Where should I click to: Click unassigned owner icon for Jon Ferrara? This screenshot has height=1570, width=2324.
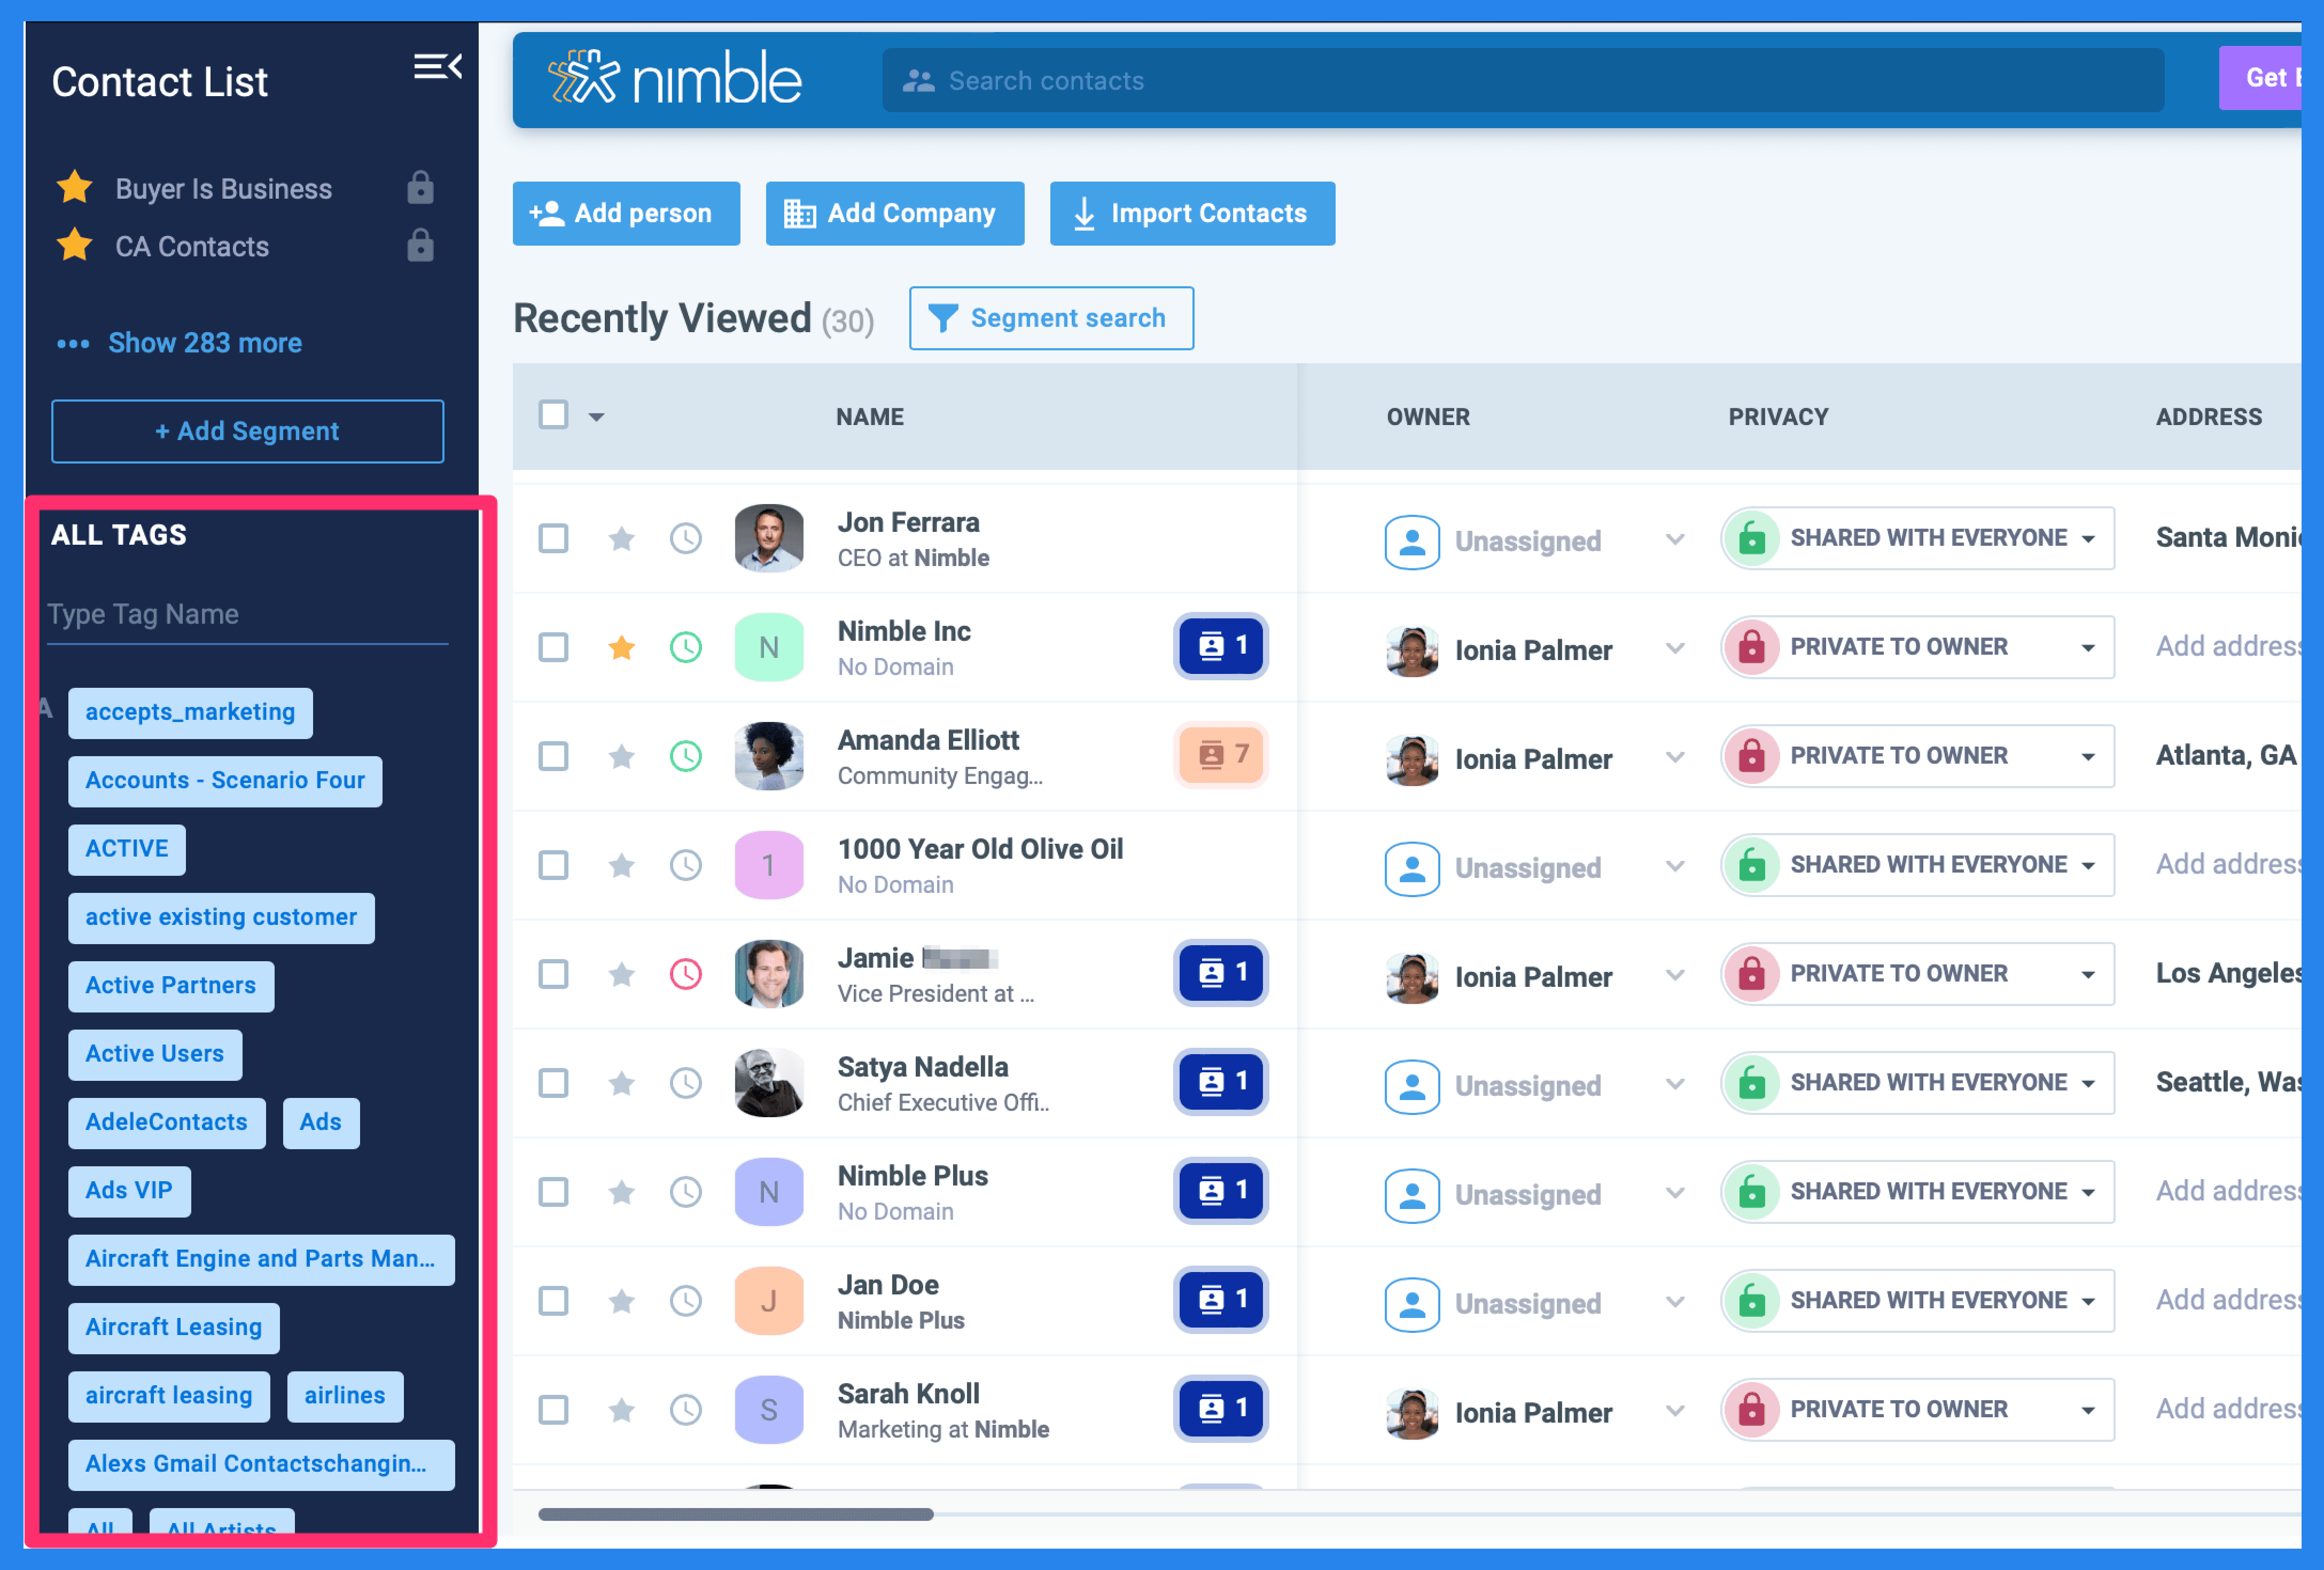[1412, 541]
